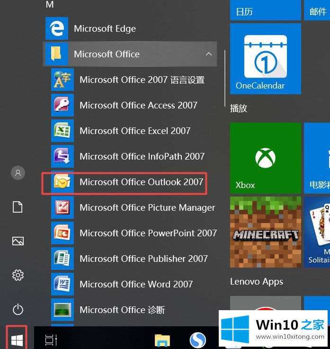Open the user account icon
This screenshot has width=330, height=349.
(x=18, y=173)
